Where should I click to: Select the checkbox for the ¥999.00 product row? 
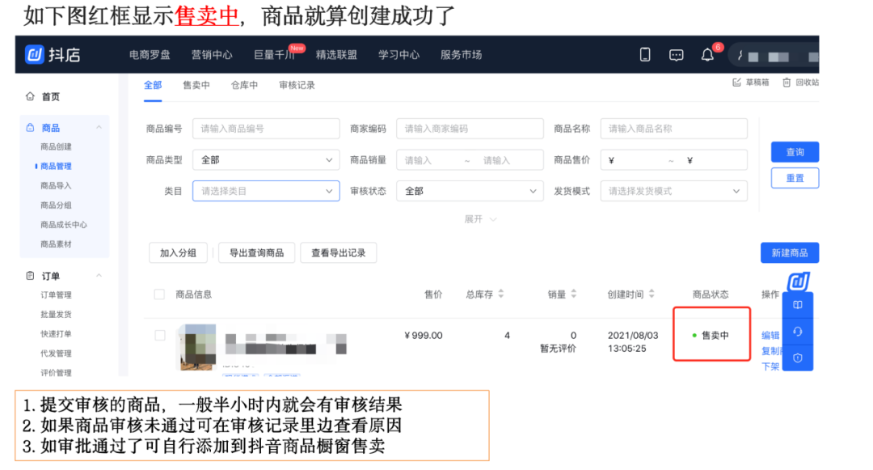point(159,335)
